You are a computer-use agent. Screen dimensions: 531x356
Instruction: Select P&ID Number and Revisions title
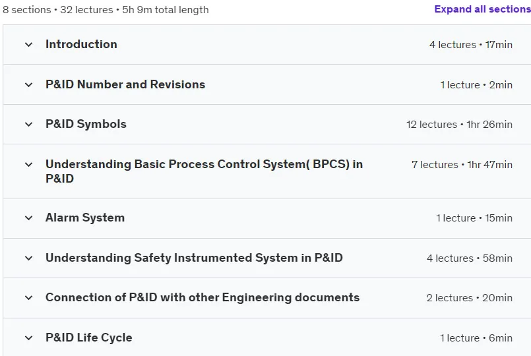125,84
